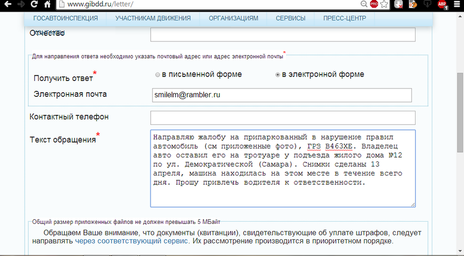Bookmark this page with the star icon
This screenshot has width=464, height=256.
[x=384, y=5]
